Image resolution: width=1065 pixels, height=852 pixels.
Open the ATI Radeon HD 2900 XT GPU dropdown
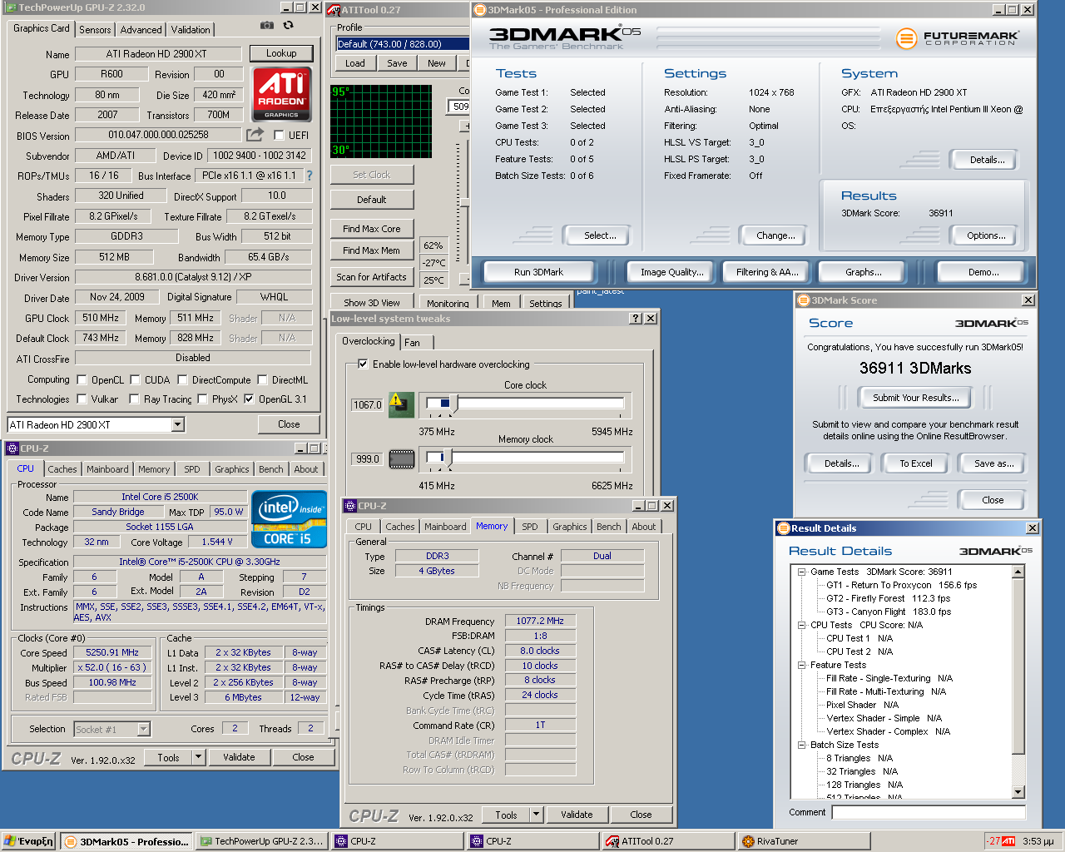click(x=177, y=424)
